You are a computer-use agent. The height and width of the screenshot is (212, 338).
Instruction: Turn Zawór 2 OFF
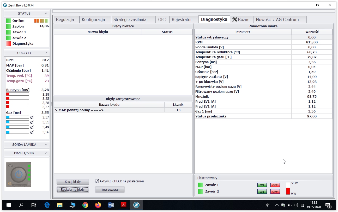pos(275,192)
